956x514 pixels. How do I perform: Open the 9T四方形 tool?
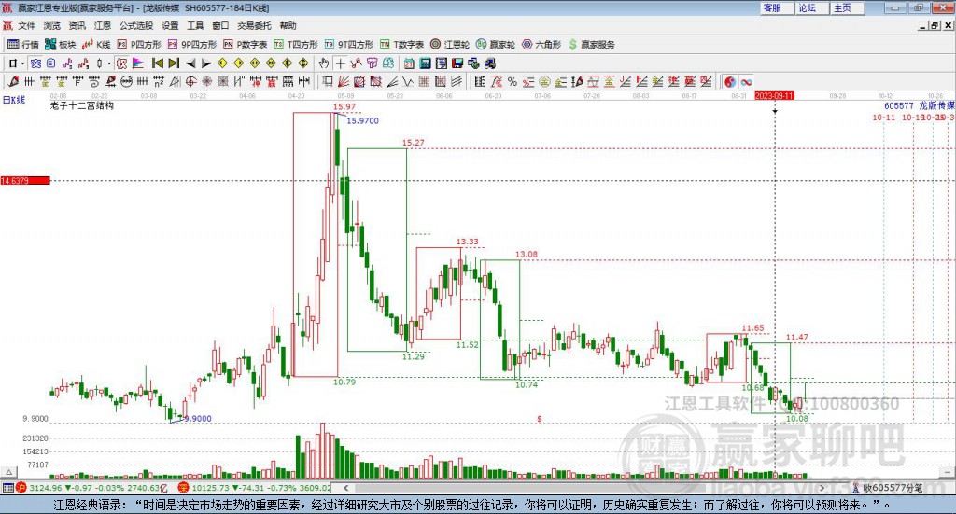tap(349, 45)
